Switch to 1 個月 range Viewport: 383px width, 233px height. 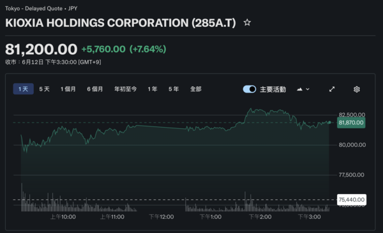point(68,89)
